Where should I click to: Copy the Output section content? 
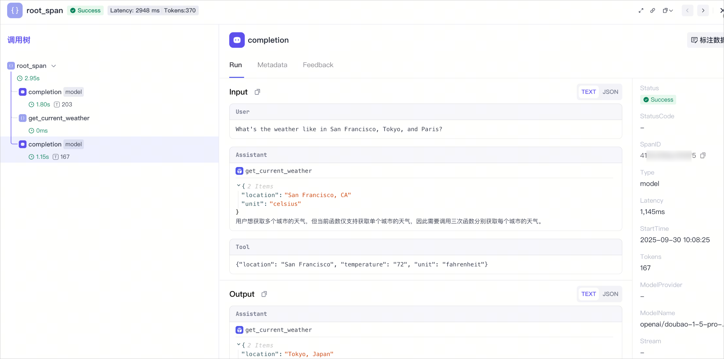tap(264, 294)
